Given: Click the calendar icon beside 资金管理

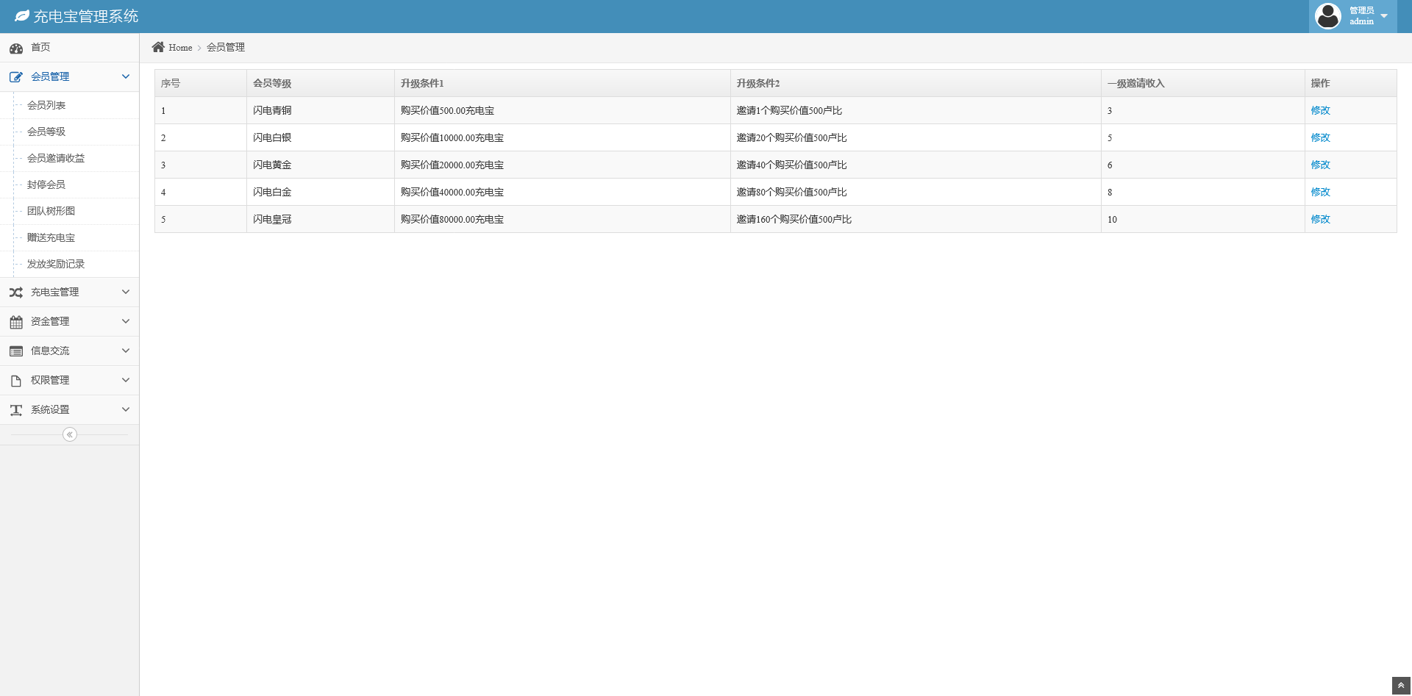Looking at the screenshot, I should pos(16,322).
